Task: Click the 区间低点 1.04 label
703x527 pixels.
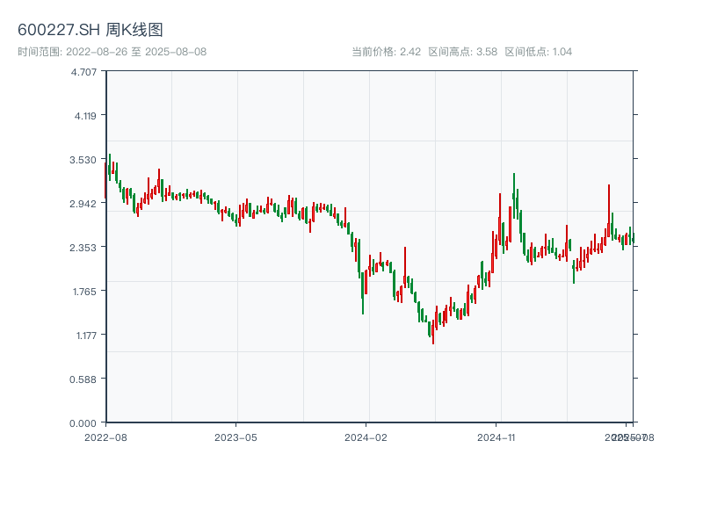Action: click(539, 52)
